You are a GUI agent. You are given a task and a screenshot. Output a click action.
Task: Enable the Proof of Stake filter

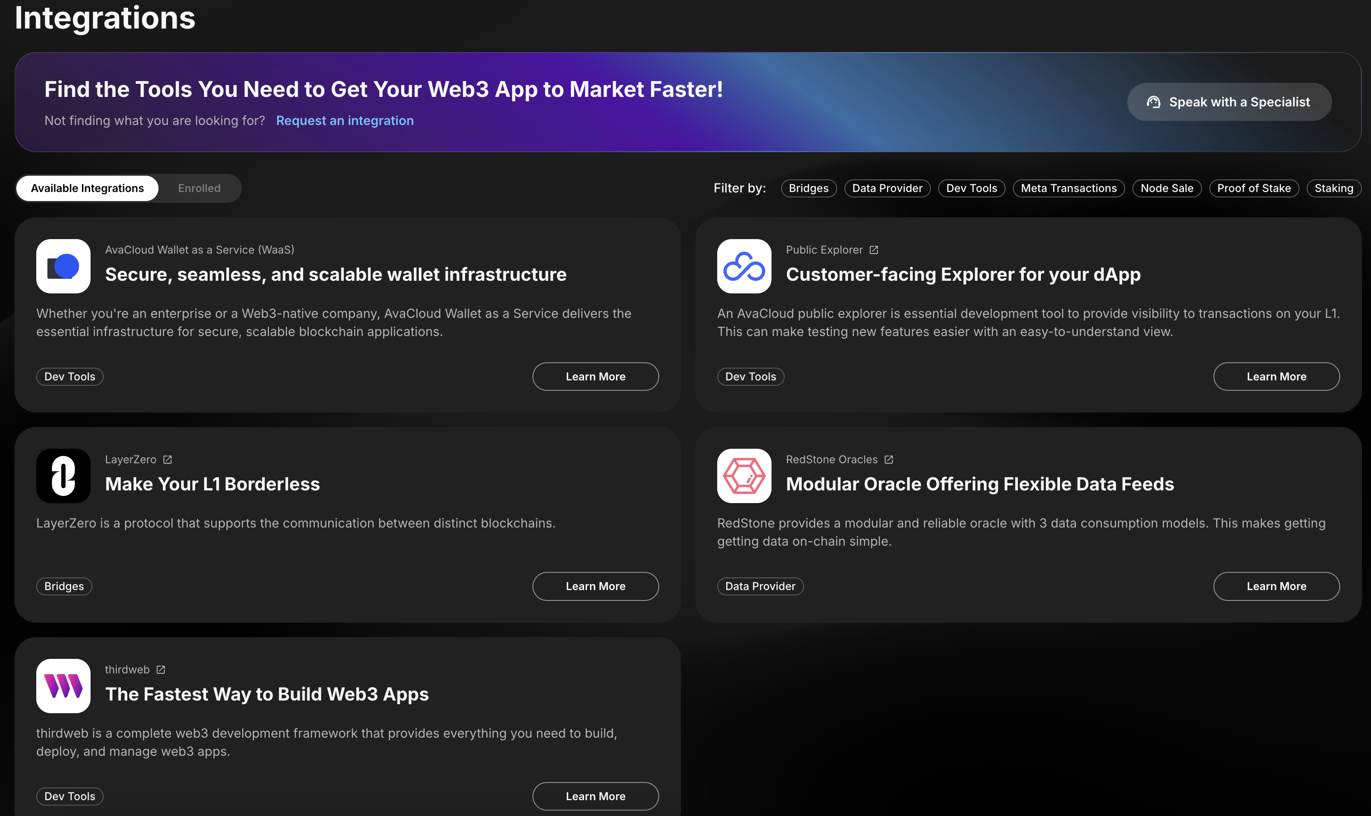pyautogui.click(x=1253, y=188)
